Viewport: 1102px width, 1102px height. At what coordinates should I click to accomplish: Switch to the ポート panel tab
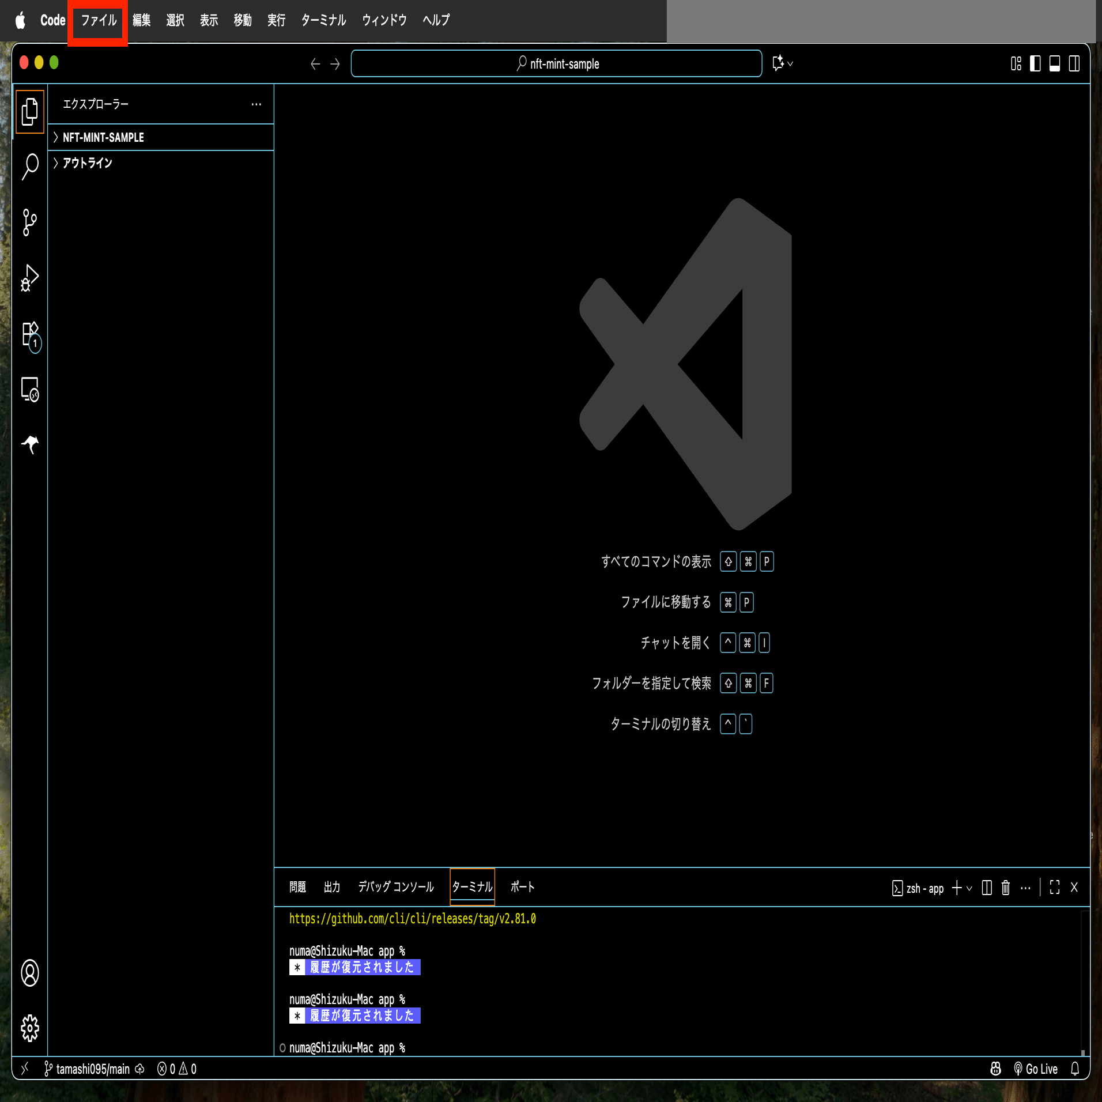pos(522,887)
